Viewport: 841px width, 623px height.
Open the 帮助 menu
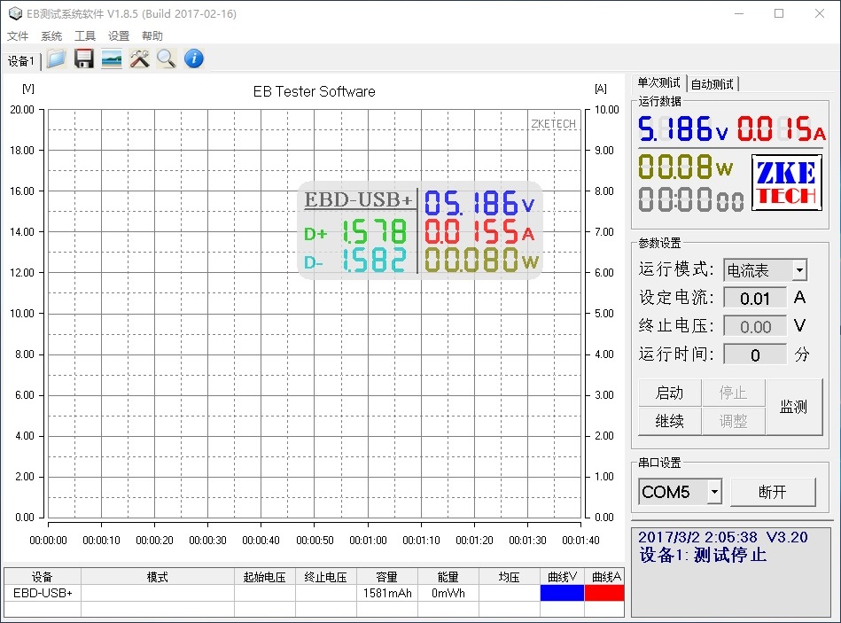pyautogui.click(x=151, y=35)
